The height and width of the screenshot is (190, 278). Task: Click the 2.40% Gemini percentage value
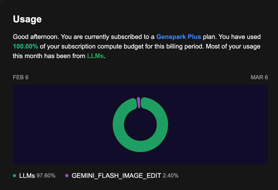tap(170, 176)
